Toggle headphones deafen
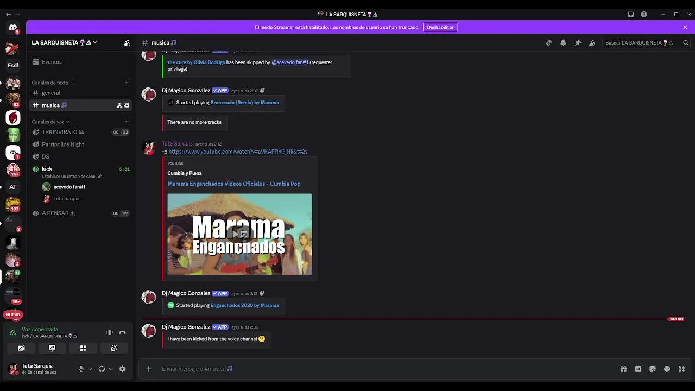This screenshot has width=695, height=391. click(x=102, y=369)
